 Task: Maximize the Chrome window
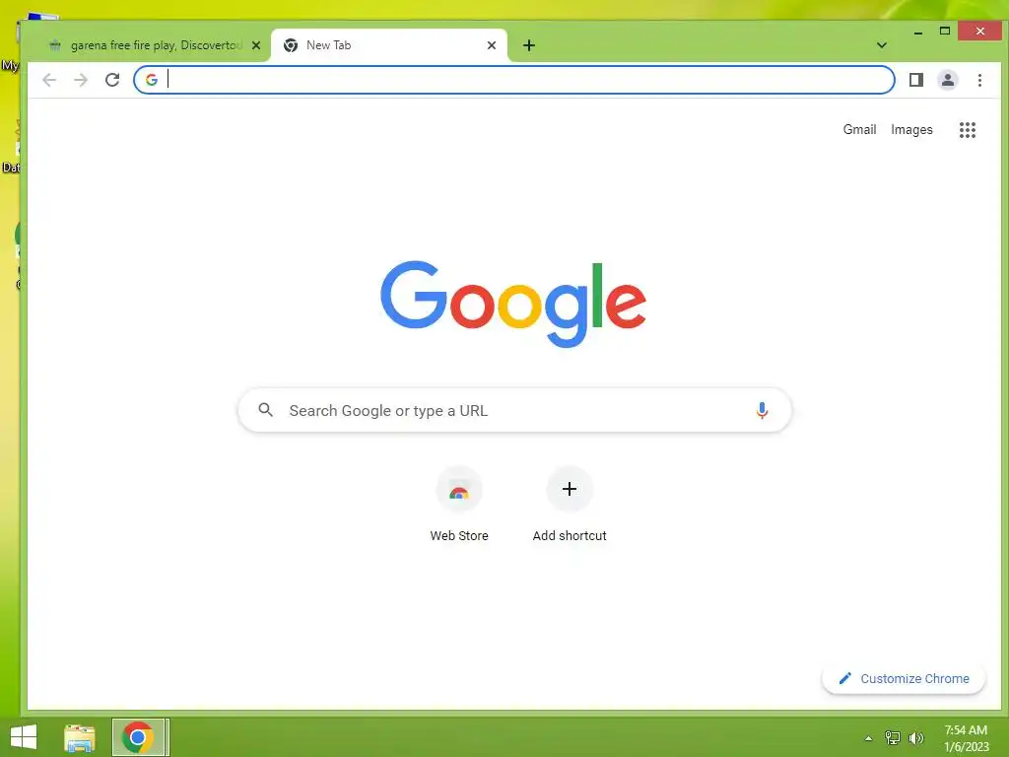(945, 31)
